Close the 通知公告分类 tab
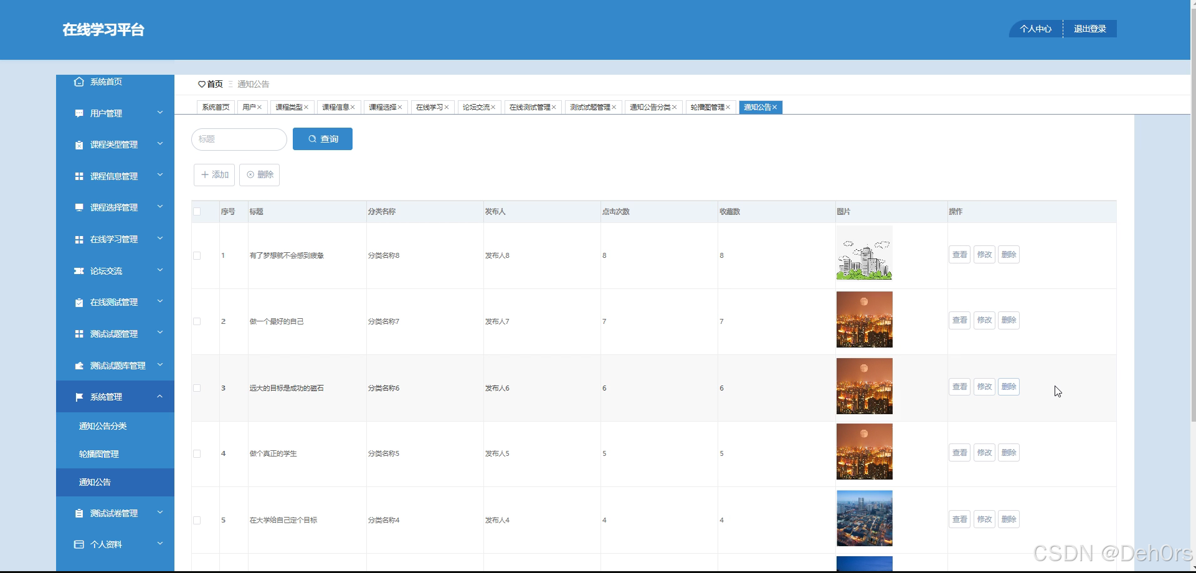 pos(674,107)
